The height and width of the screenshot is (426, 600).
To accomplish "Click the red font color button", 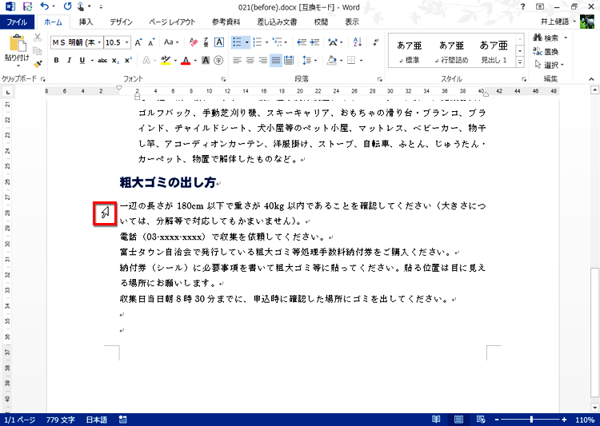I will (x=186, y=61).
